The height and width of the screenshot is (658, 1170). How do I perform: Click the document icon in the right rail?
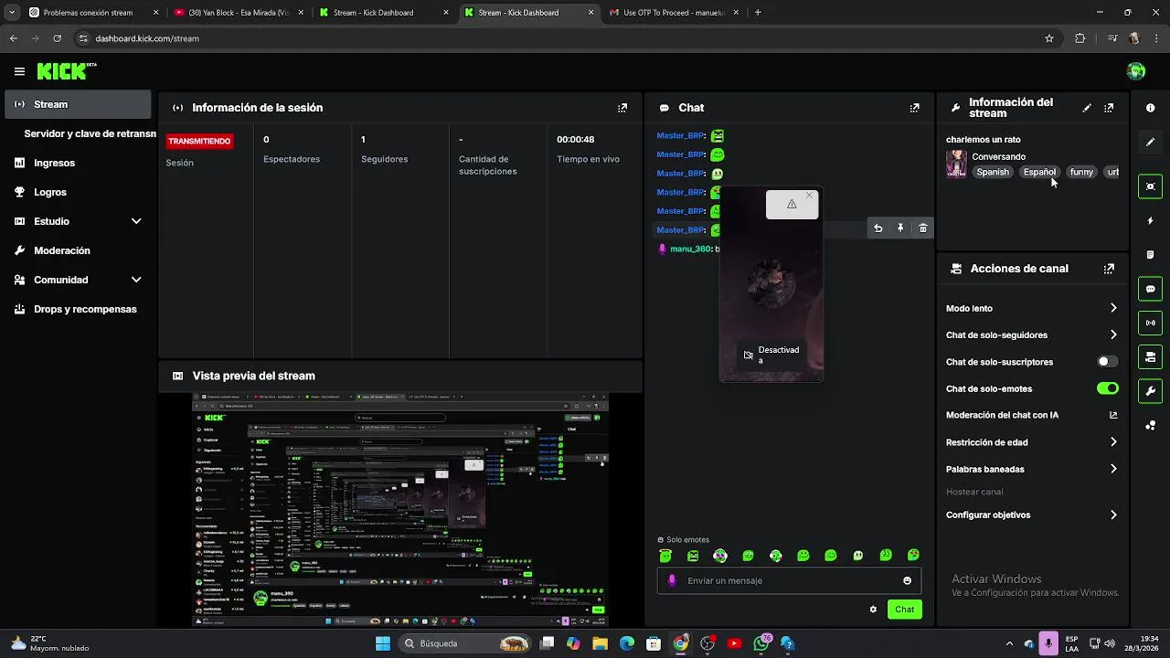pos(1150,254)
